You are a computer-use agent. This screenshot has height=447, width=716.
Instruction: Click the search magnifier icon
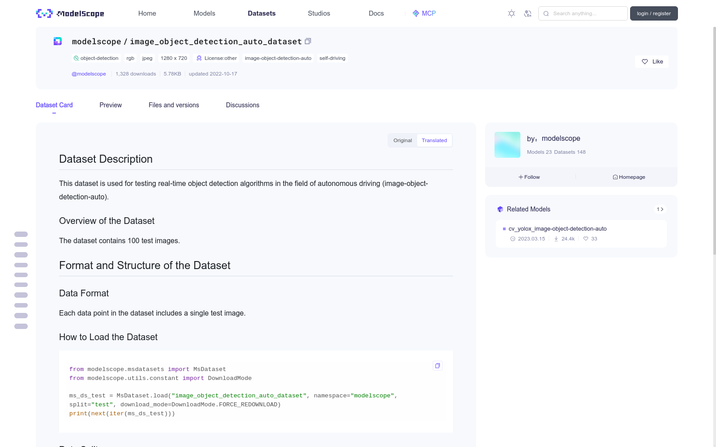[546, 13]
